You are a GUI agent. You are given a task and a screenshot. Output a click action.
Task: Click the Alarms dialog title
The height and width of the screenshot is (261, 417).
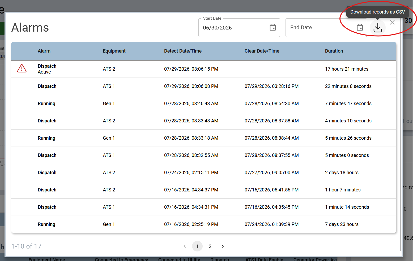[x=30, y=28]
